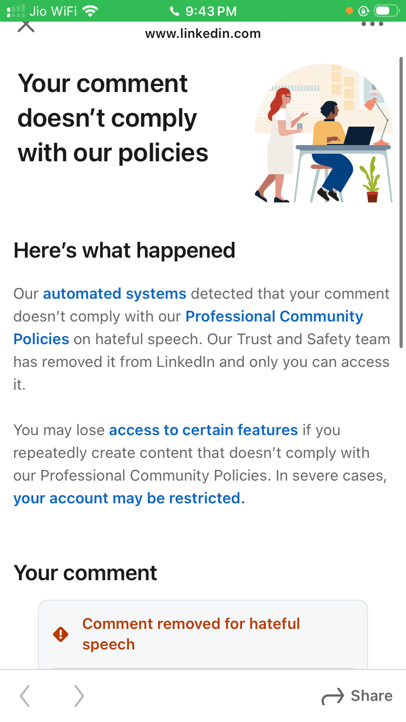Tap the Share button label
Screen dimensions: 406x722
(x=371, y=696)
